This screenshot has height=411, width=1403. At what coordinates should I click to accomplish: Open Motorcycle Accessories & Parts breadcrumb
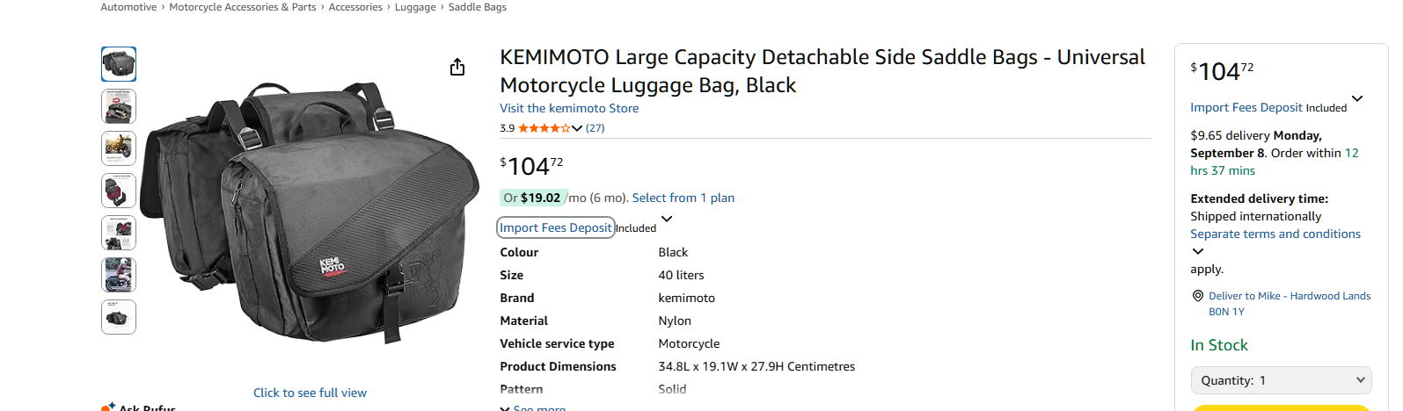[242, 7]
